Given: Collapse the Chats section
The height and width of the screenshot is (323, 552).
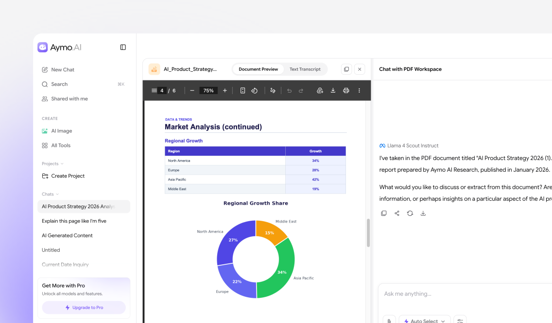Looking at the screenshot, I should click(50, 194).
